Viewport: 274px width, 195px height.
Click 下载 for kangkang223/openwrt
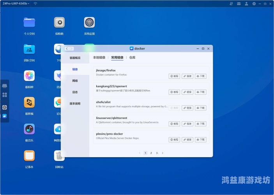tap(201, 92)
